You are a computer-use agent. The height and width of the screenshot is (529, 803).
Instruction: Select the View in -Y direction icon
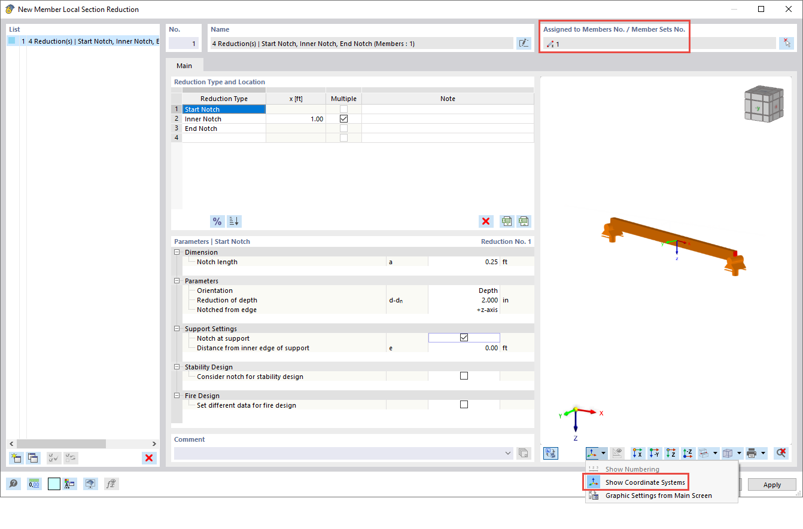pyautogui.click(x=654, y=453)
